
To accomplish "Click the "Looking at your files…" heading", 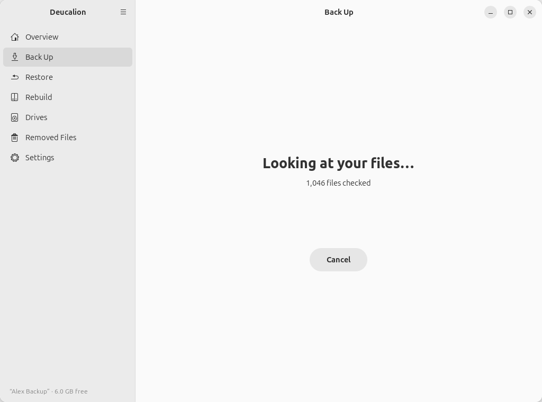I will [338, 163].
